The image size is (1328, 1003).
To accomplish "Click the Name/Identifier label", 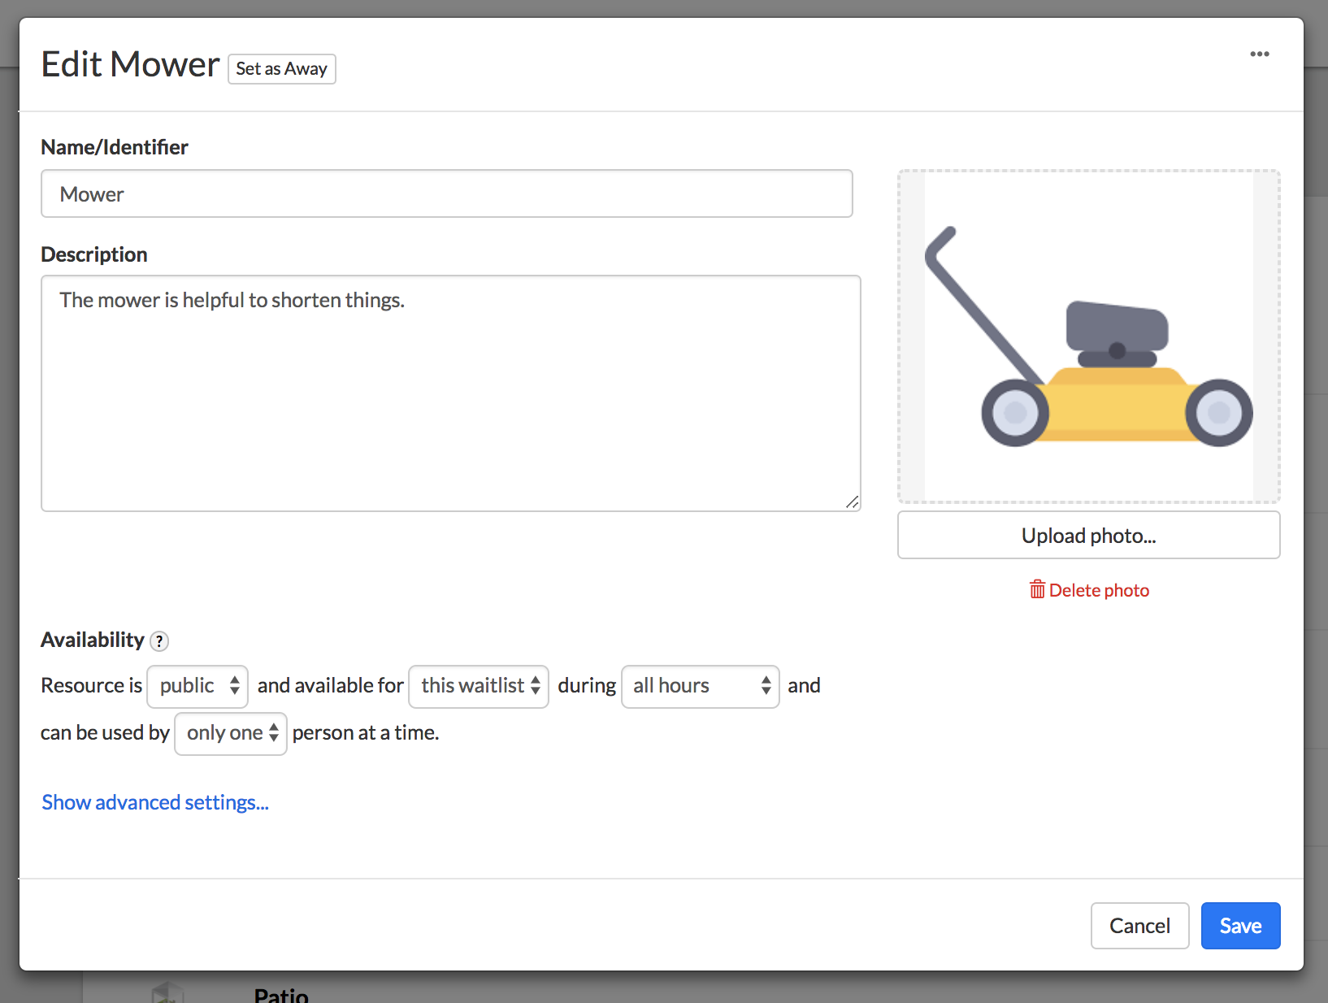I will (x=115, y=147).
